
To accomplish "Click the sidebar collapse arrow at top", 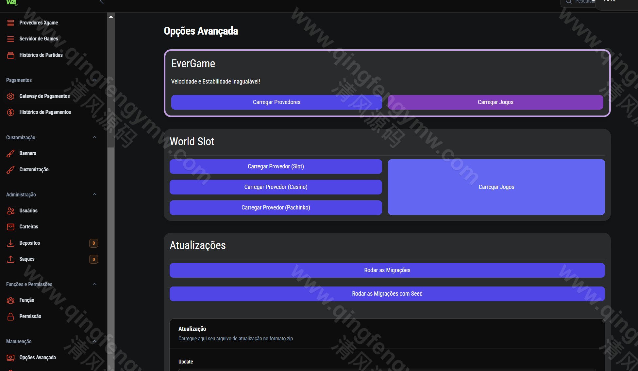I will [102, 2].
